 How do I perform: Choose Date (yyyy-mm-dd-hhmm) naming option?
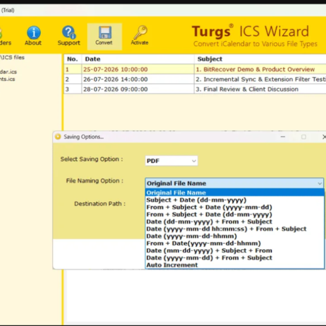pos(235,236)
